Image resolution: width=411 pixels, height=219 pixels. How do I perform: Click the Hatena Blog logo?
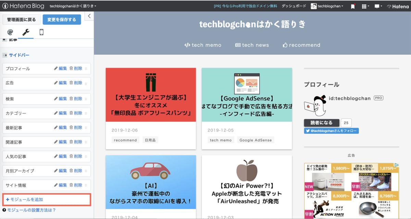(23, 6)
